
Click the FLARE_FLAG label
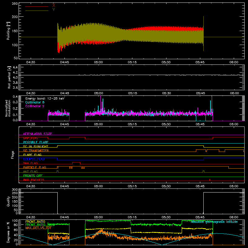click(x=32, y=155)
